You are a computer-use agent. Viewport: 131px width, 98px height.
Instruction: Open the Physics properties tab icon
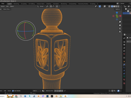pos(124,71)
